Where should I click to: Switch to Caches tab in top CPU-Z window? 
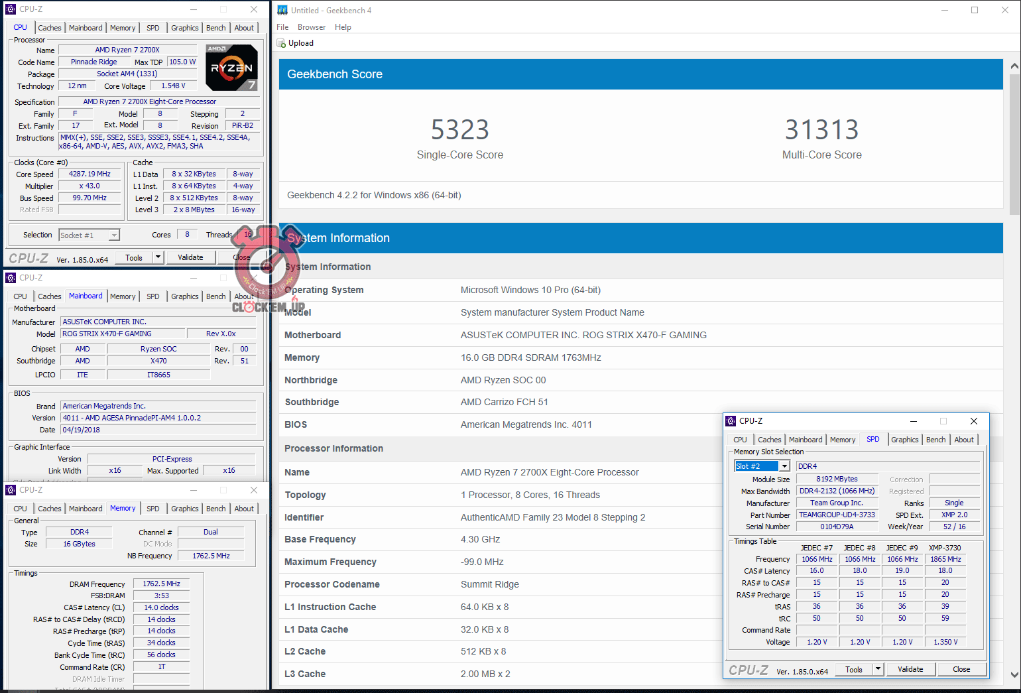(x=50, y=28)
